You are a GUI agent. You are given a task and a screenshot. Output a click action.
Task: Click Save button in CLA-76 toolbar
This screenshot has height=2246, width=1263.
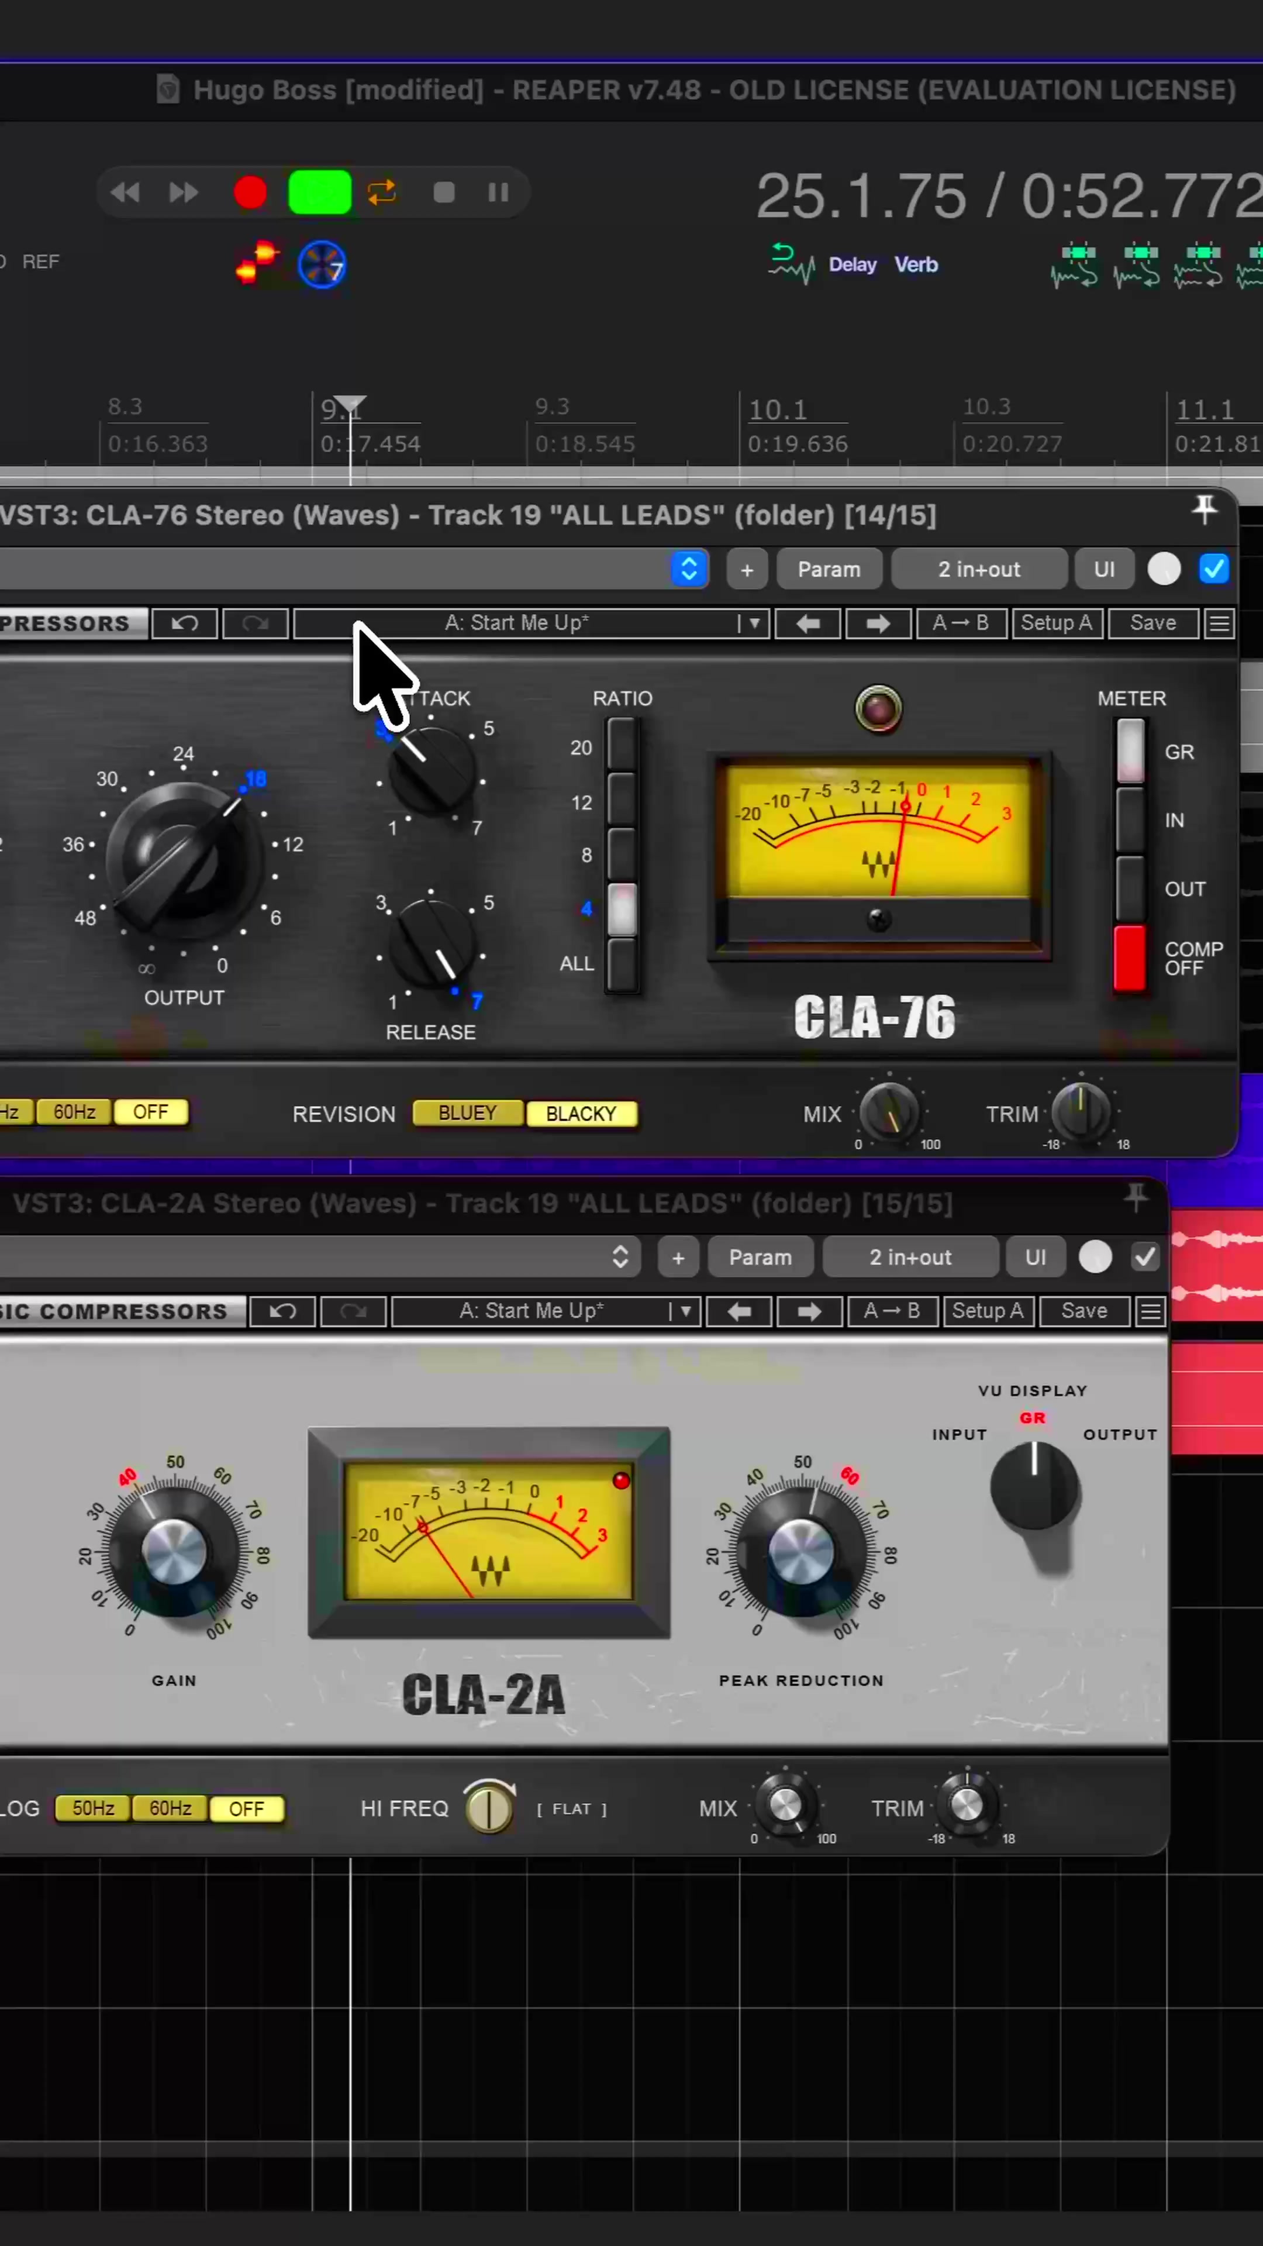click(x=1153, y=623)
